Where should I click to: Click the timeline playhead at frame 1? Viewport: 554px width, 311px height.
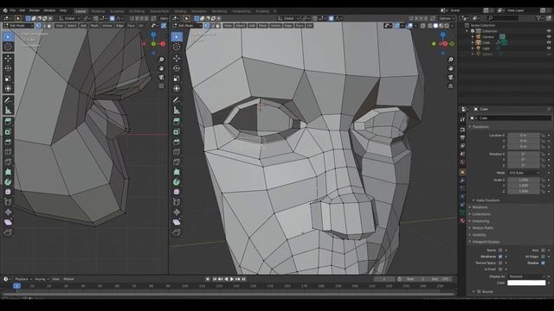click(x=16, y=286)
